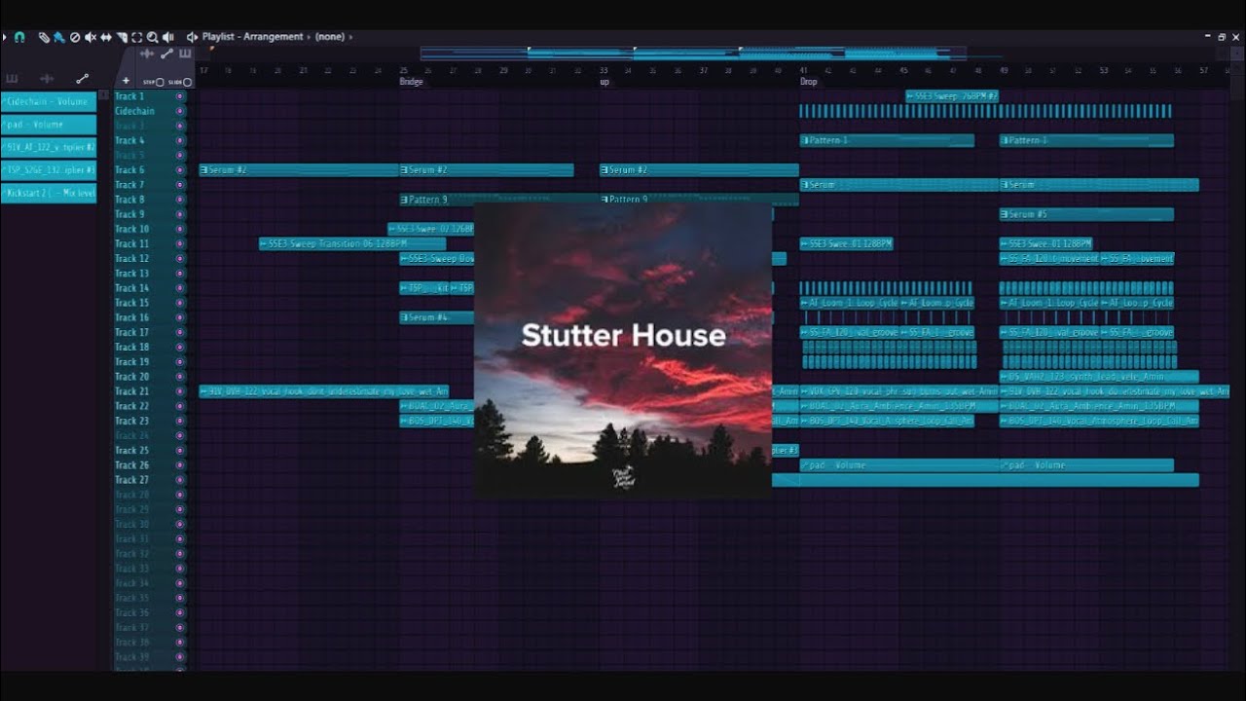Click the playlist overview minimap scrollbar
Screen dimensions: 1246x701
click(693, 54)
